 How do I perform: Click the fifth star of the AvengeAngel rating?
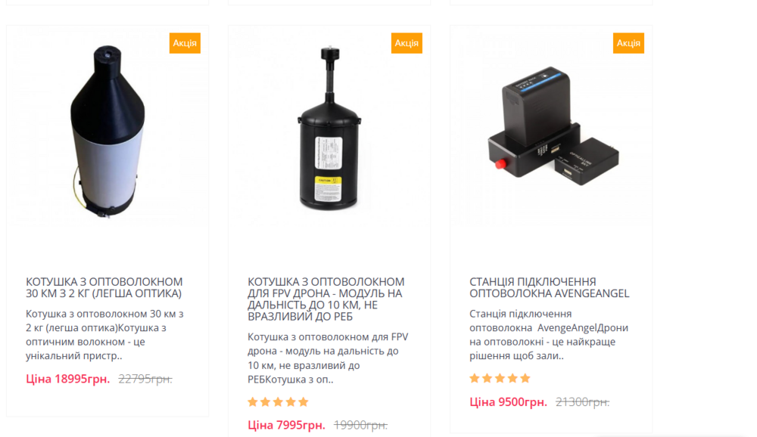click(525, 378)
